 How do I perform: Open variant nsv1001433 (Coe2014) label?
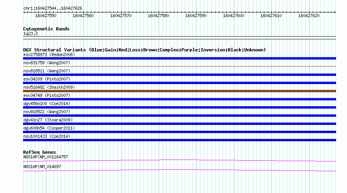[x=47, y=136]
